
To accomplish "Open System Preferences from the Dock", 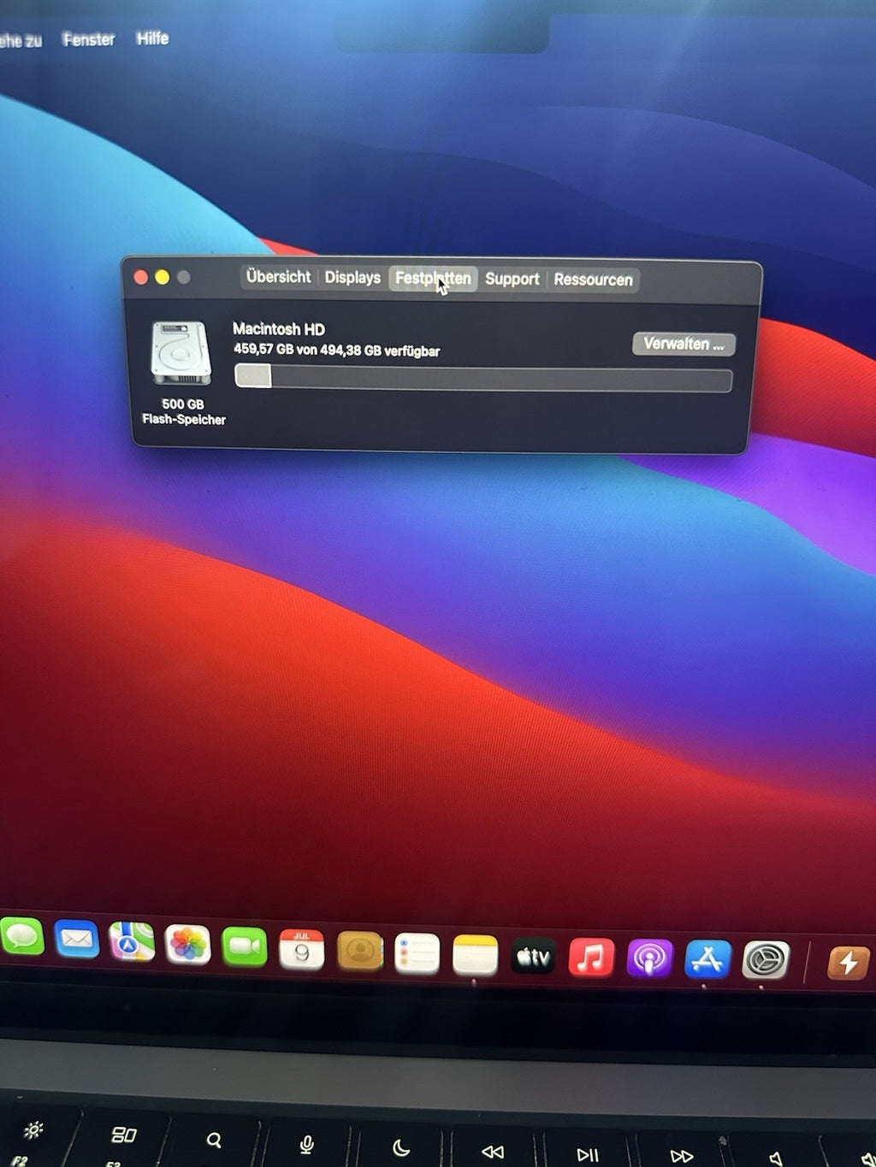I will [766, 961].
